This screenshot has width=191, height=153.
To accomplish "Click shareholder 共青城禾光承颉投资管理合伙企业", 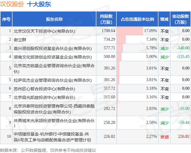I will (54, 123).
